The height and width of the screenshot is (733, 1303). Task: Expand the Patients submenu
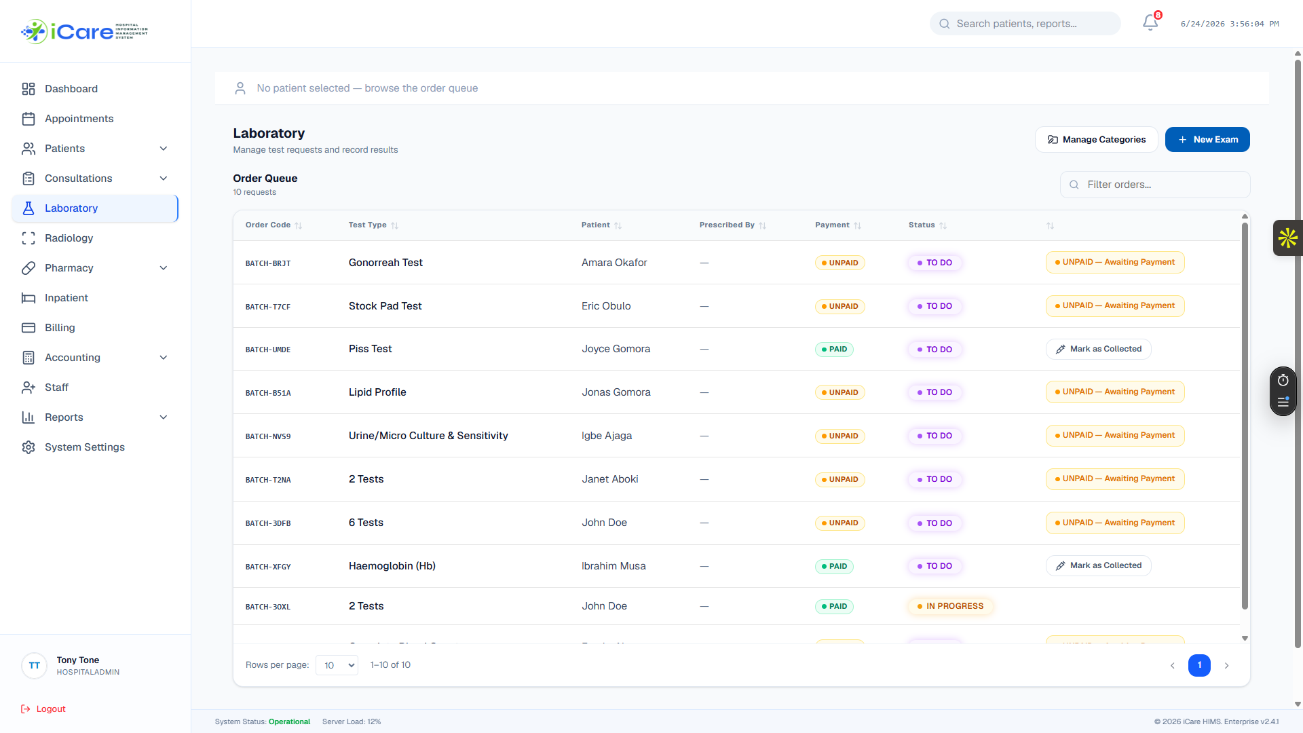(x=164, y=149)
